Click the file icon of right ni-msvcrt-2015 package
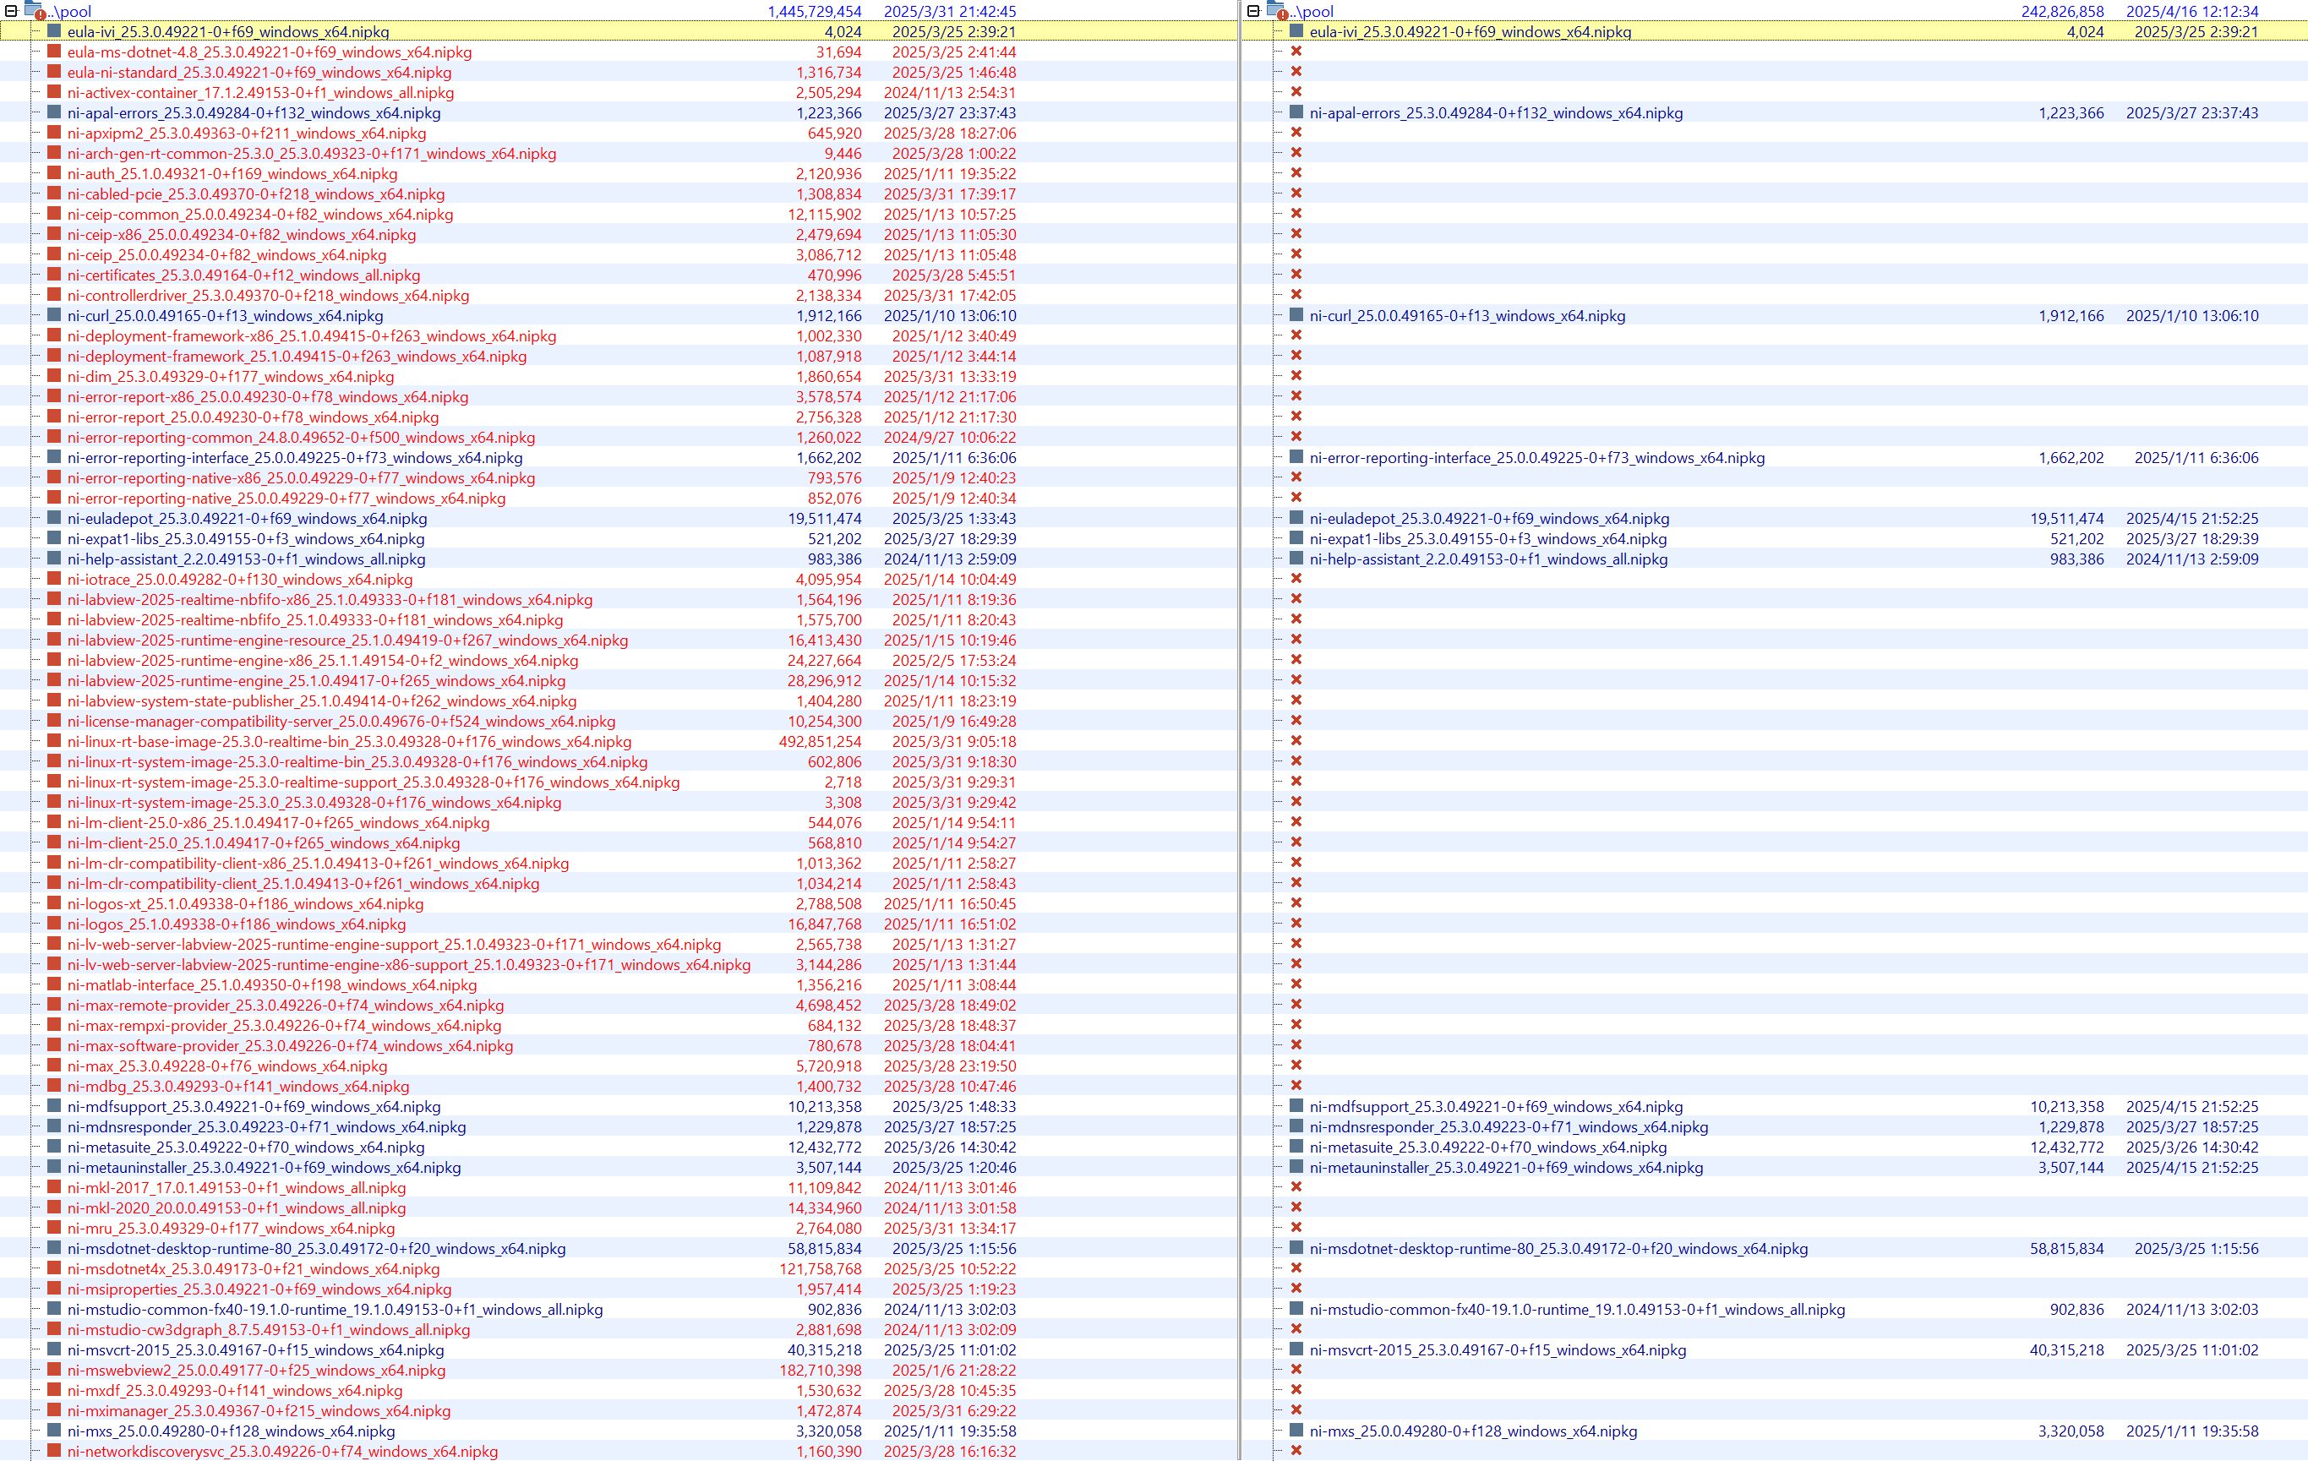The width and height of the screenshot is (2308, 1461). click(1296, 1349)
